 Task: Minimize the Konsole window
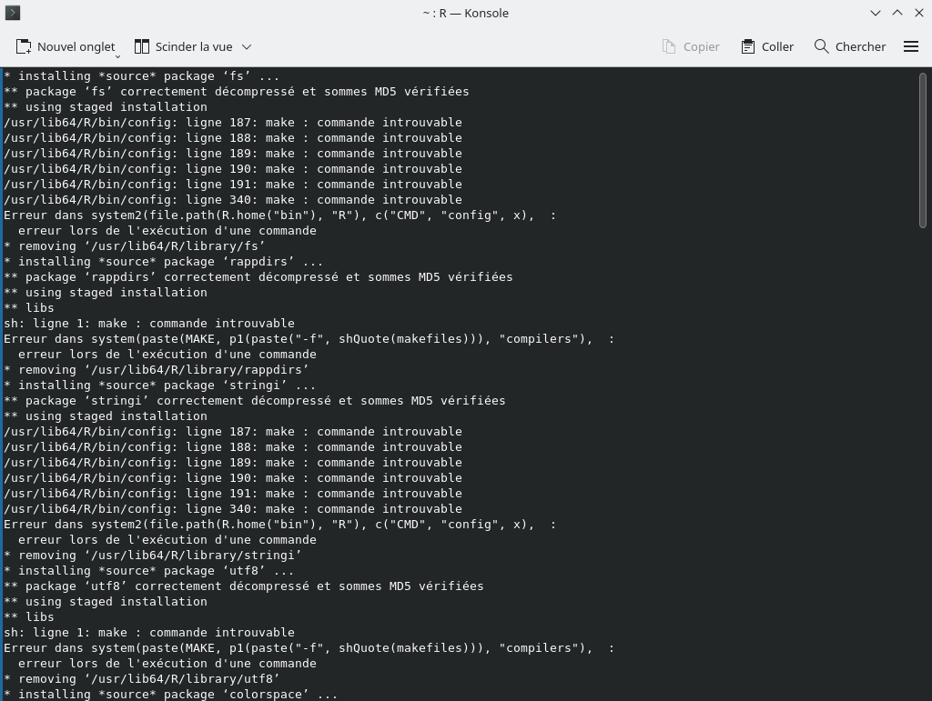click(x=875, y=13)
